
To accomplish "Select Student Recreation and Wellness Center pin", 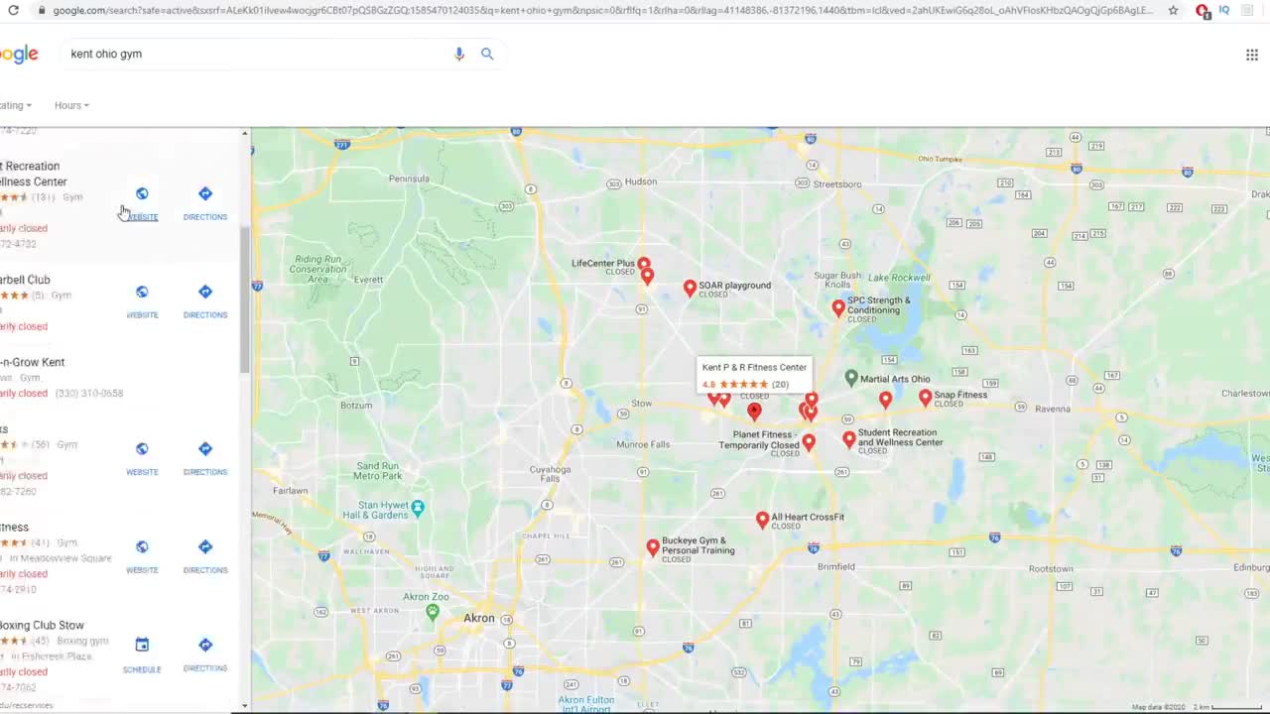I will tap(849, 438).
